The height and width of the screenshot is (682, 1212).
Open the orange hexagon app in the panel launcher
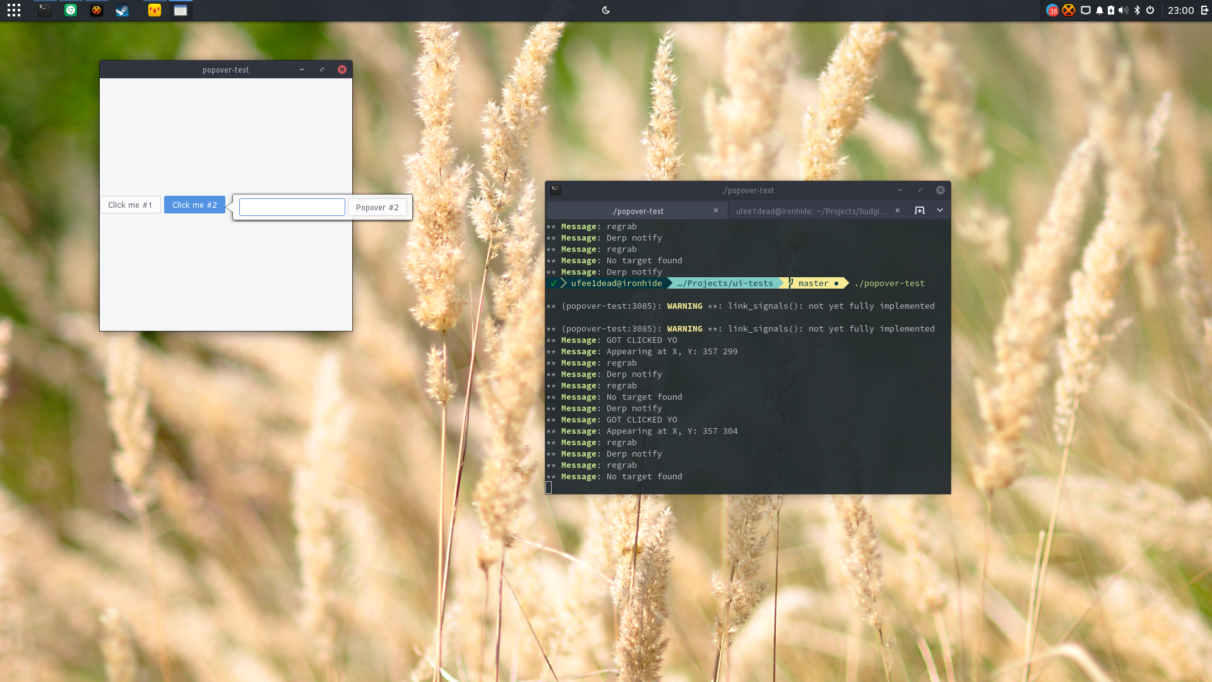96,10
